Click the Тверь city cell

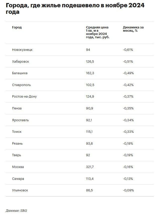pyautogui.click(x=17, y=155)
